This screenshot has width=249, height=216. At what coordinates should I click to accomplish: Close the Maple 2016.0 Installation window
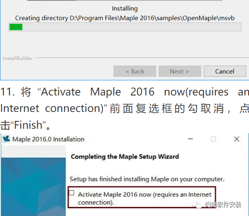236,139
